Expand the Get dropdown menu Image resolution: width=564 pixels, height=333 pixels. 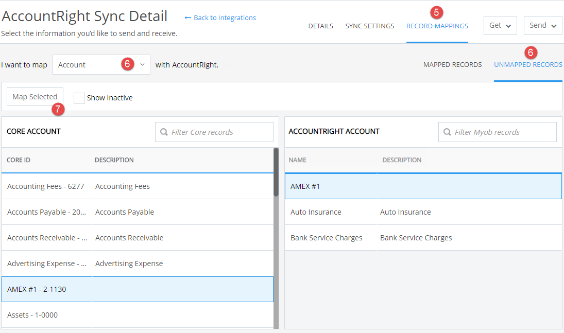(500, 26)
